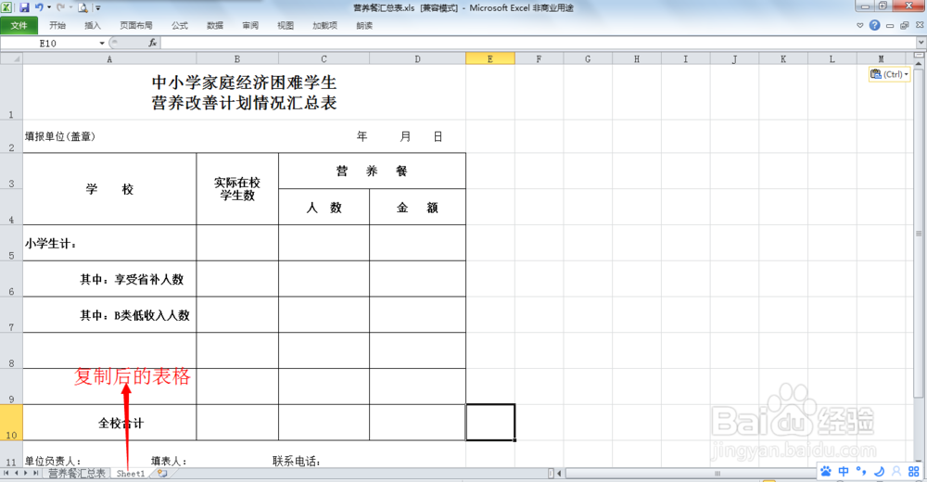Switch to the 公式 ribbon tab
The image size is (927, 482).
[x=180, y=25]
